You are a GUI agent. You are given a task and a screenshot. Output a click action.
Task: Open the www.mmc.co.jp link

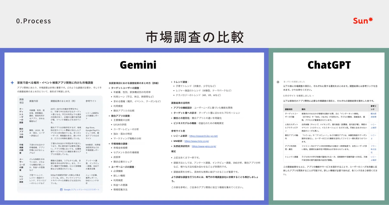(197, 141)
